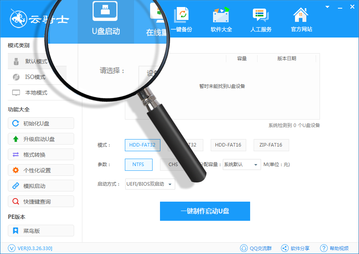Open the 一键备份 backup tool
The width and height of the screenshot is (359, 254).
[x=182, y=20]
